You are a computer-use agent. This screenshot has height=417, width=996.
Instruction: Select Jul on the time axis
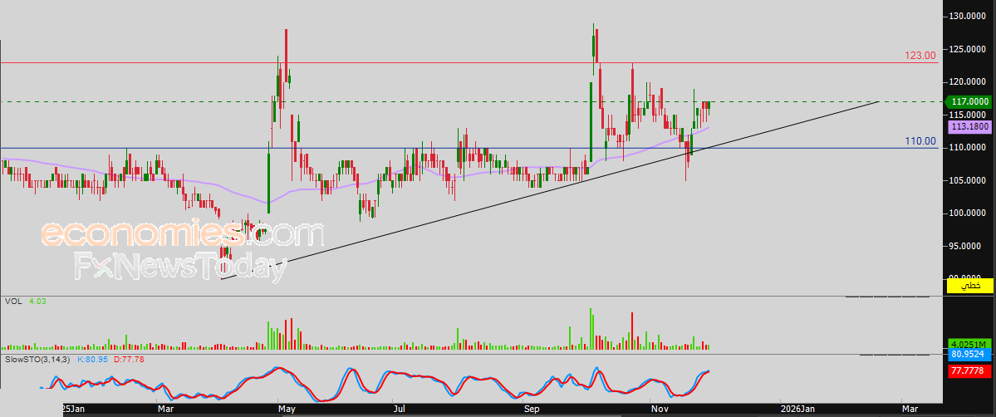pyautogui.click(x=400, y=409)
